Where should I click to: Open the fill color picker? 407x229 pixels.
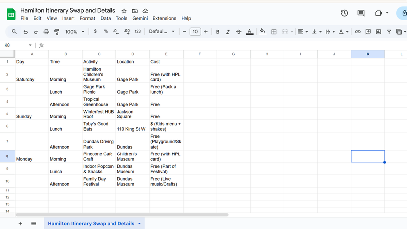click(x=262, y=32)
